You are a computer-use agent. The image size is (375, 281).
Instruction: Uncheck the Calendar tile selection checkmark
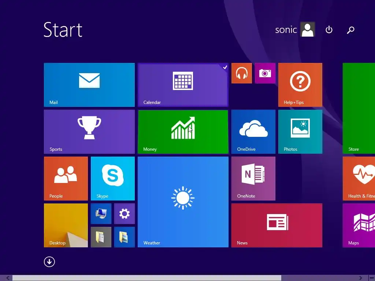(x=225, y=67)
